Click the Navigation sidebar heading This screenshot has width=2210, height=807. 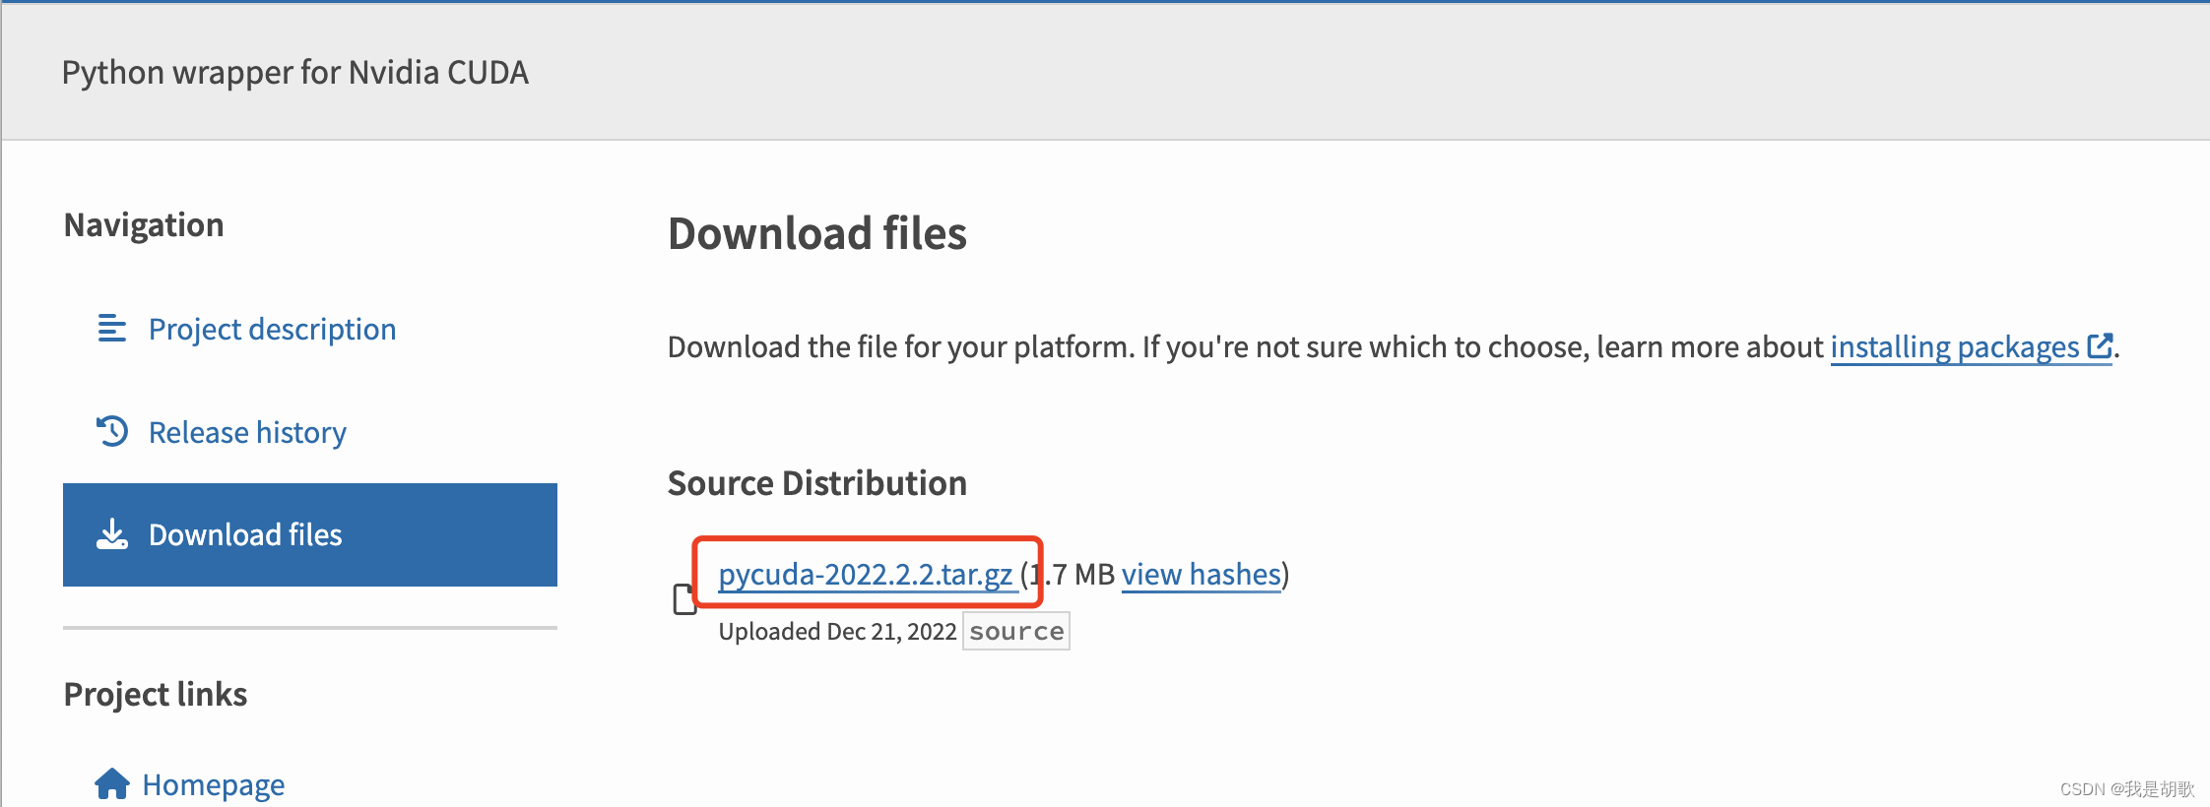coord(144,224)
